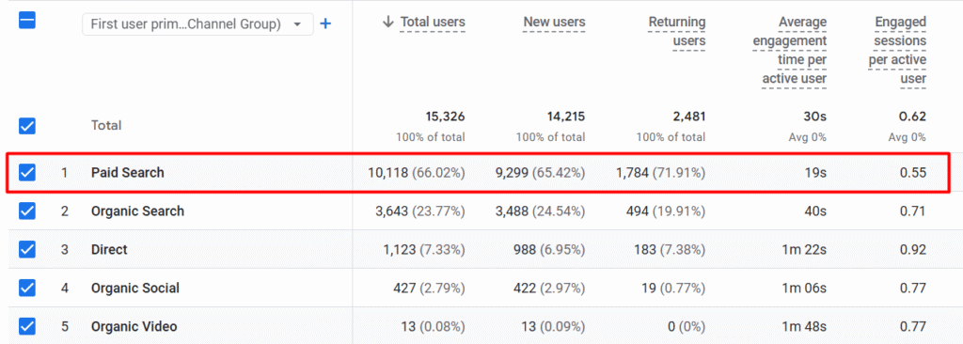The width and height of the screenshot is (963, 344).
Task: Click Organic Social returning users 19 (0.77%)
Action: tap(673, 288)
